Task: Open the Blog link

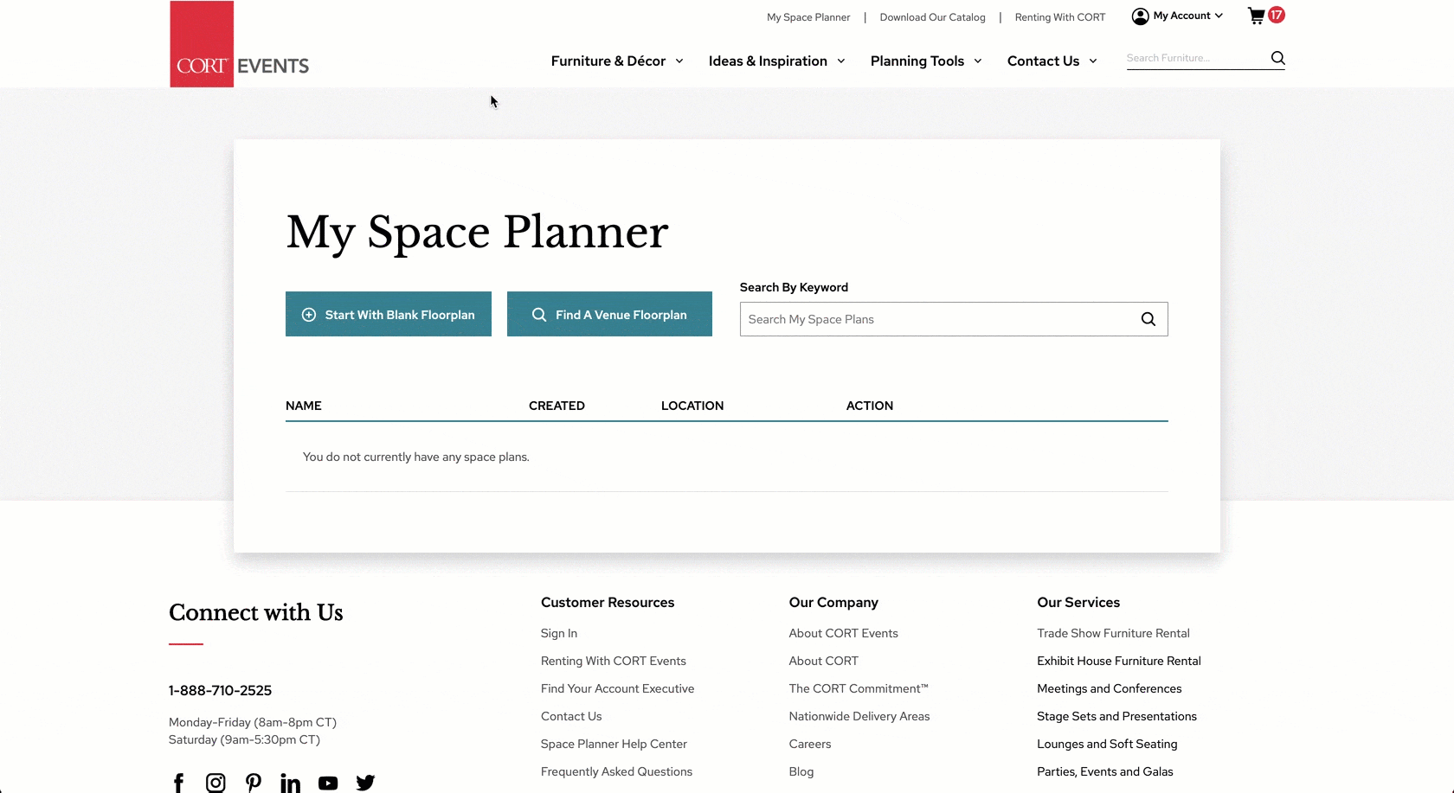Action: click(801, 771)
